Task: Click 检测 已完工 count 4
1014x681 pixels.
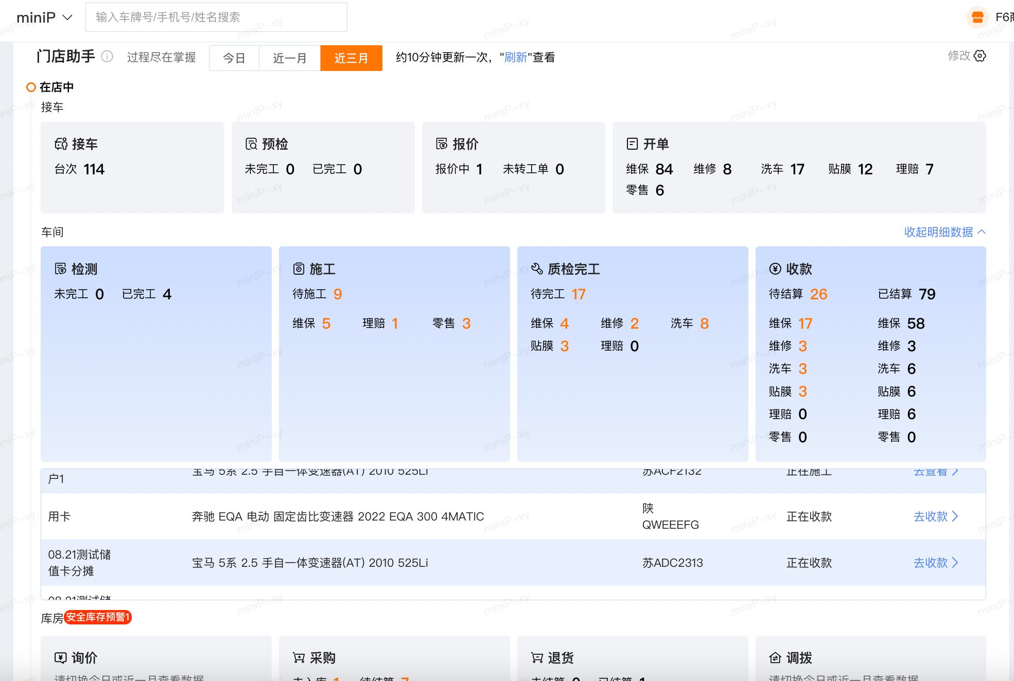Action: click(167, 294)
